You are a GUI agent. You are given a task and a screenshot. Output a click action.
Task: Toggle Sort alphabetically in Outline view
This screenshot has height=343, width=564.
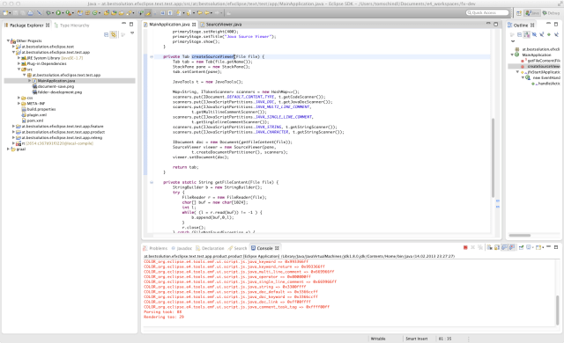527,34
